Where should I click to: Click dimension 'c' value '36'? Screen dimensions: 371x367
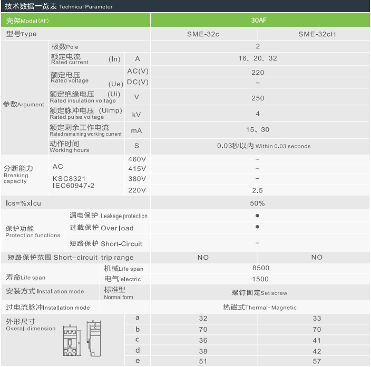[203, 341]
